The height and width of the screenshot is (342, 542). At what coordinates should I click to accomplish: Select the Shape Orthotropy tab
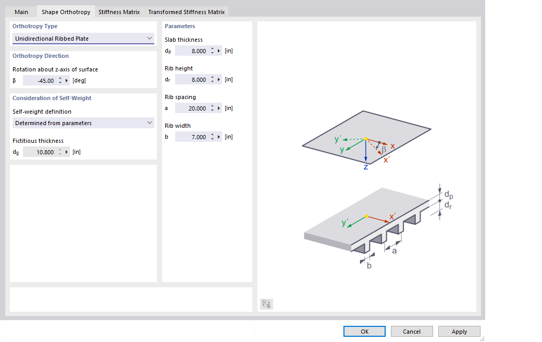pos(66,12)
